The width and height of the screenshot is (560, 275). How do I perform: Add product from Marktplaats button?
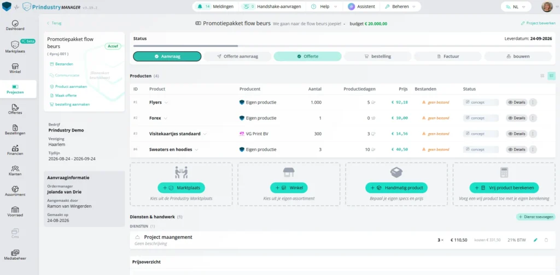pos(181,188)
